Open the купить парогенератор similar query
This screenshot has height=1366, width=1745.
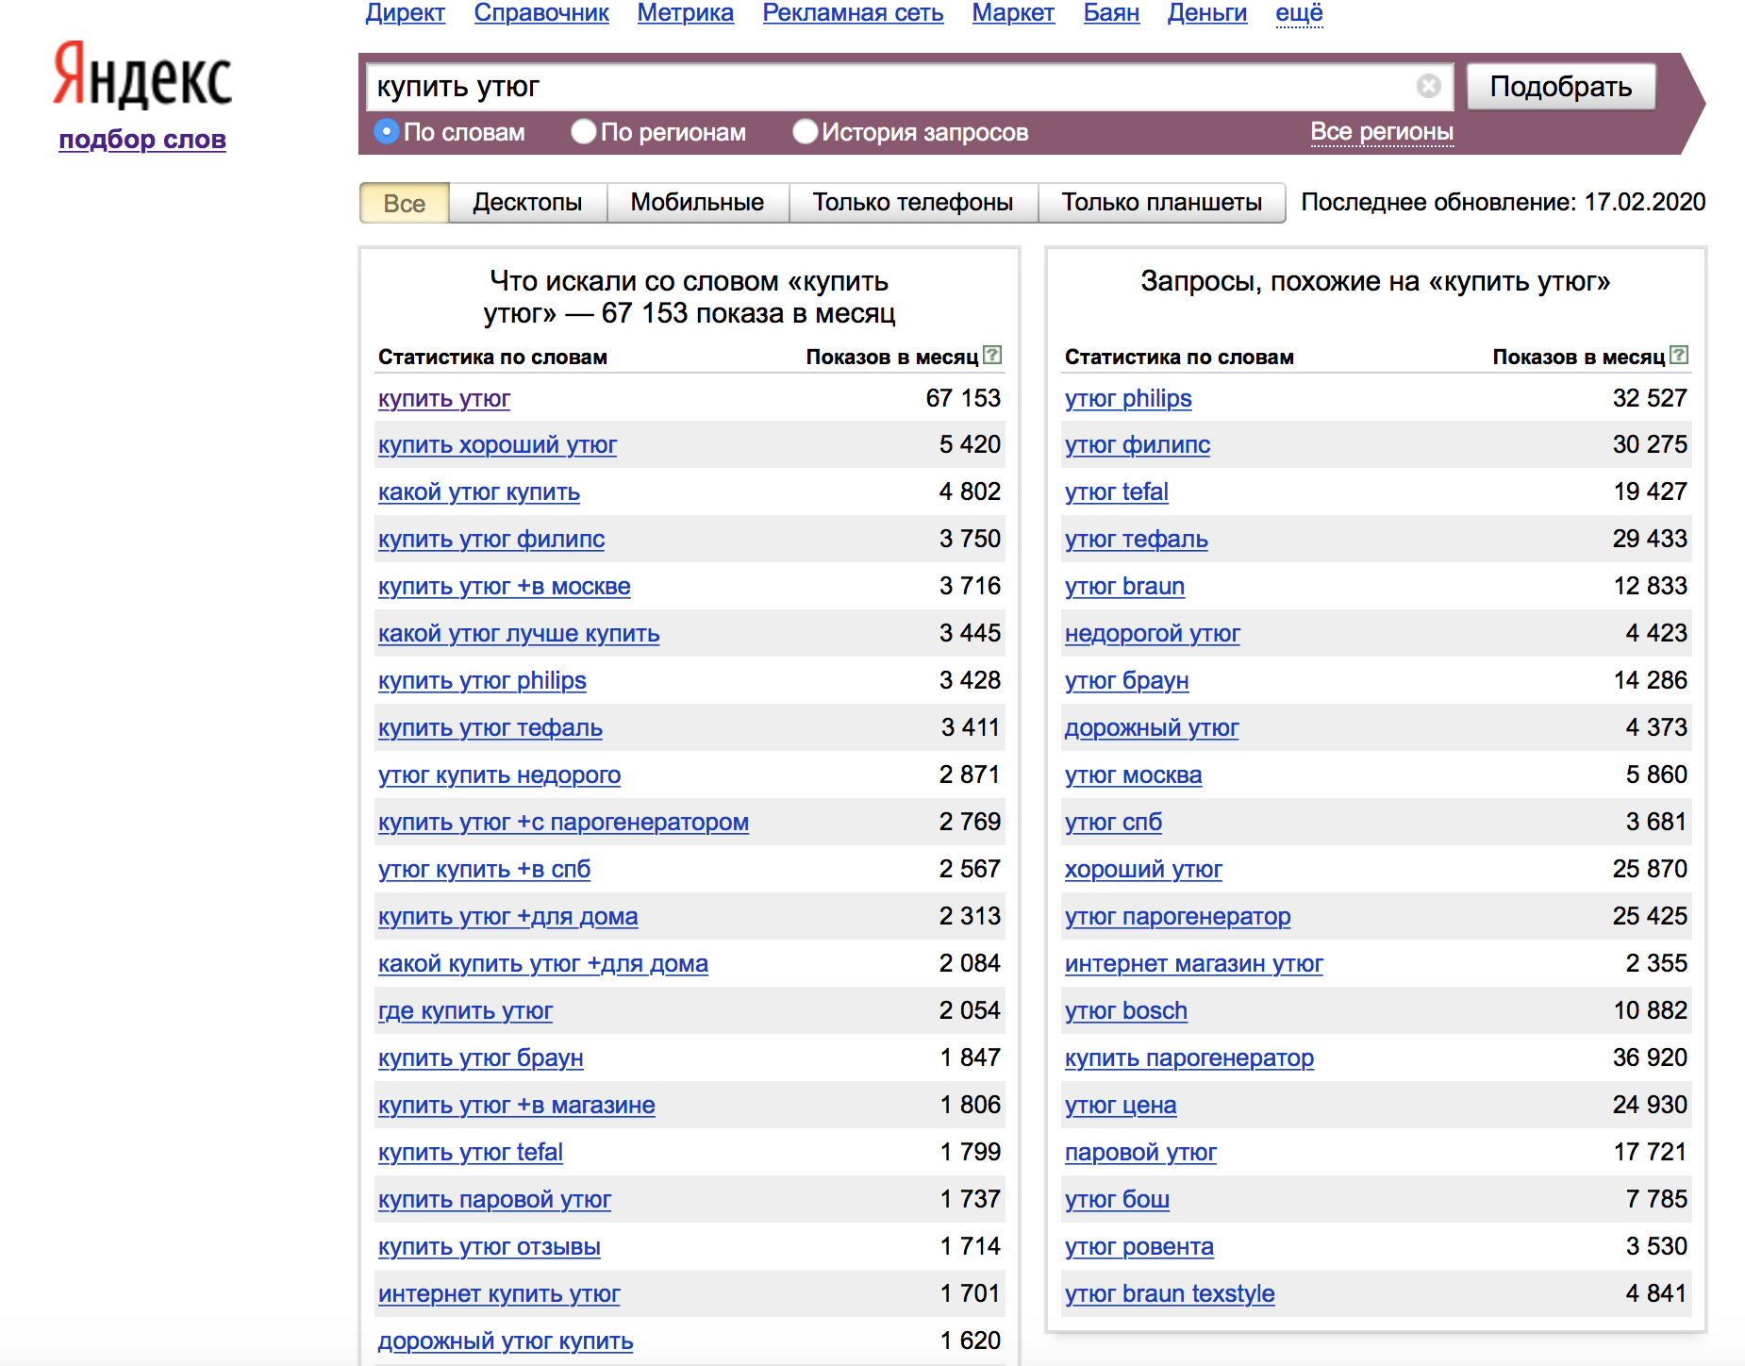[1188, 1058]
